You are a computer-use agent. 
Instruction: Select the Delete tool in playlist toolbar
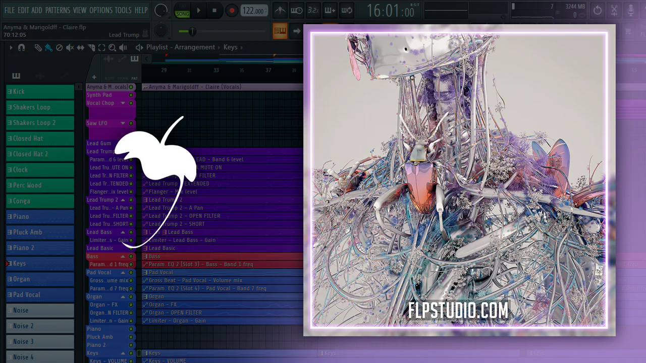click(x=59, y=47)
